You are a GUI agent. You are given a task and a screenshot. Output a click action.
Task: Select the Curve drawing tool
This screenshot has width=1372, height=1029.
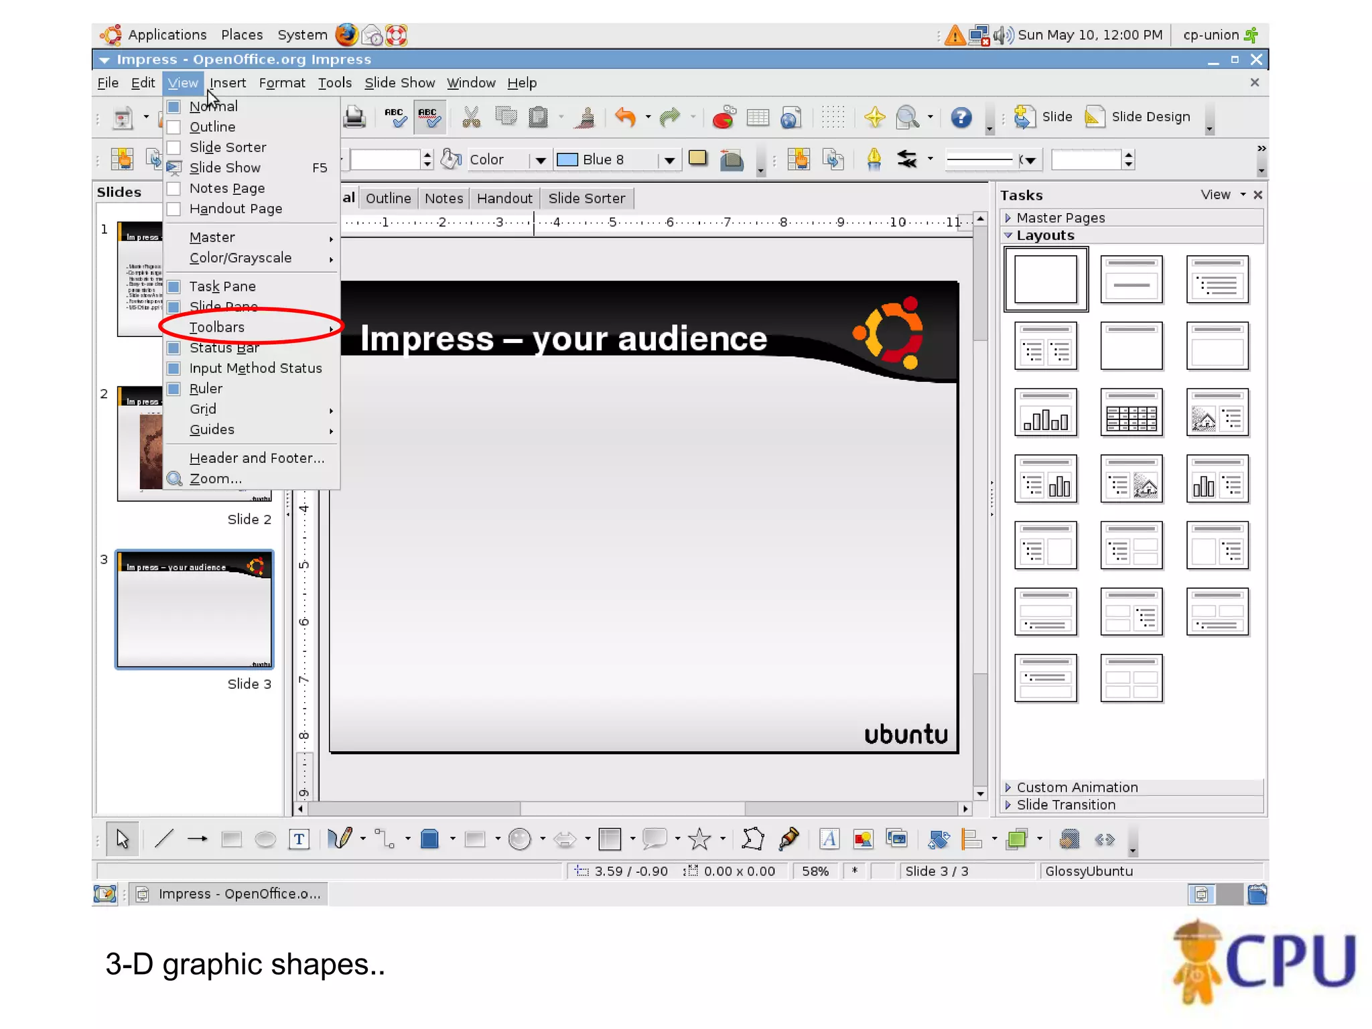pos(340,839)
